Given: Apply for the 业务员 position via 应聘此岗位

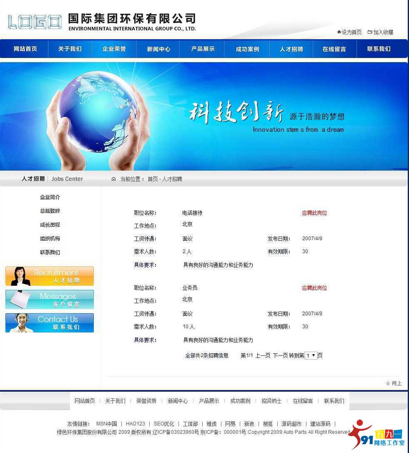Looking at the screenshot, I should coord(314,288).
